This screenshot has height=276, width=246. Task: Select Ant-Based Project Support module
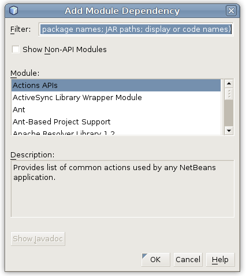coord(116,122)
